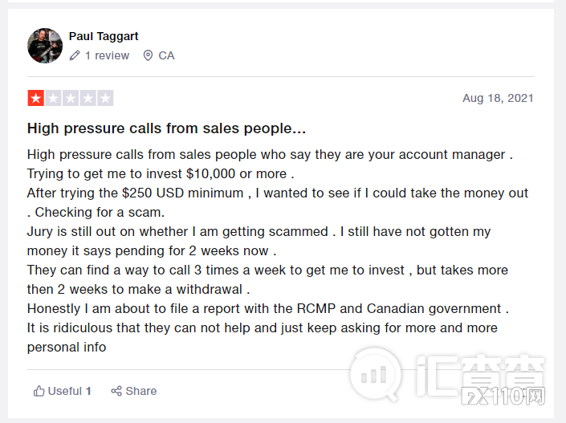Image resolution: width=566 pixels, height=423 pixels.
Task: Select the CA country label
Action: [166, 55]
